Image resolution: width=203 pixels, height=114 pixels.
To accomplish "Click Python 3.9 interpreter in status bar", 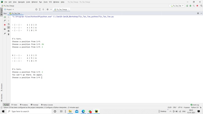I will (195, 107).
